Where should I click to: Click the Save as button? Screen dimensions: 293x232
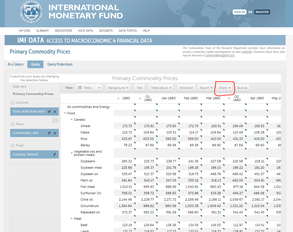click(x=242, y=88)
